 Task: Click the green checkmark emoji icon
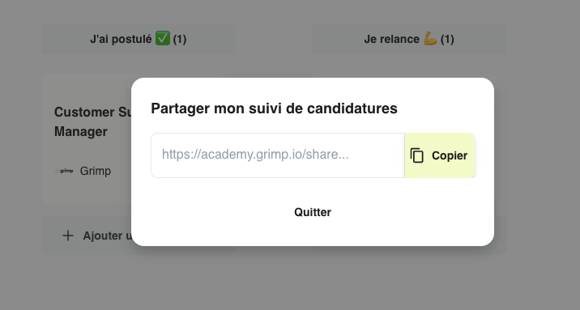pyautogui.click(x=162, y=38)
